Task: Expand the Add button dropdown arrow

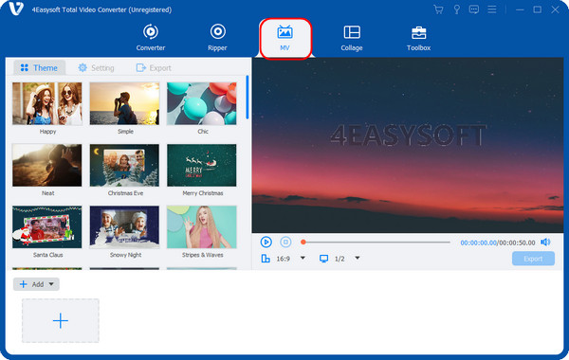Action: click(51, 284)
